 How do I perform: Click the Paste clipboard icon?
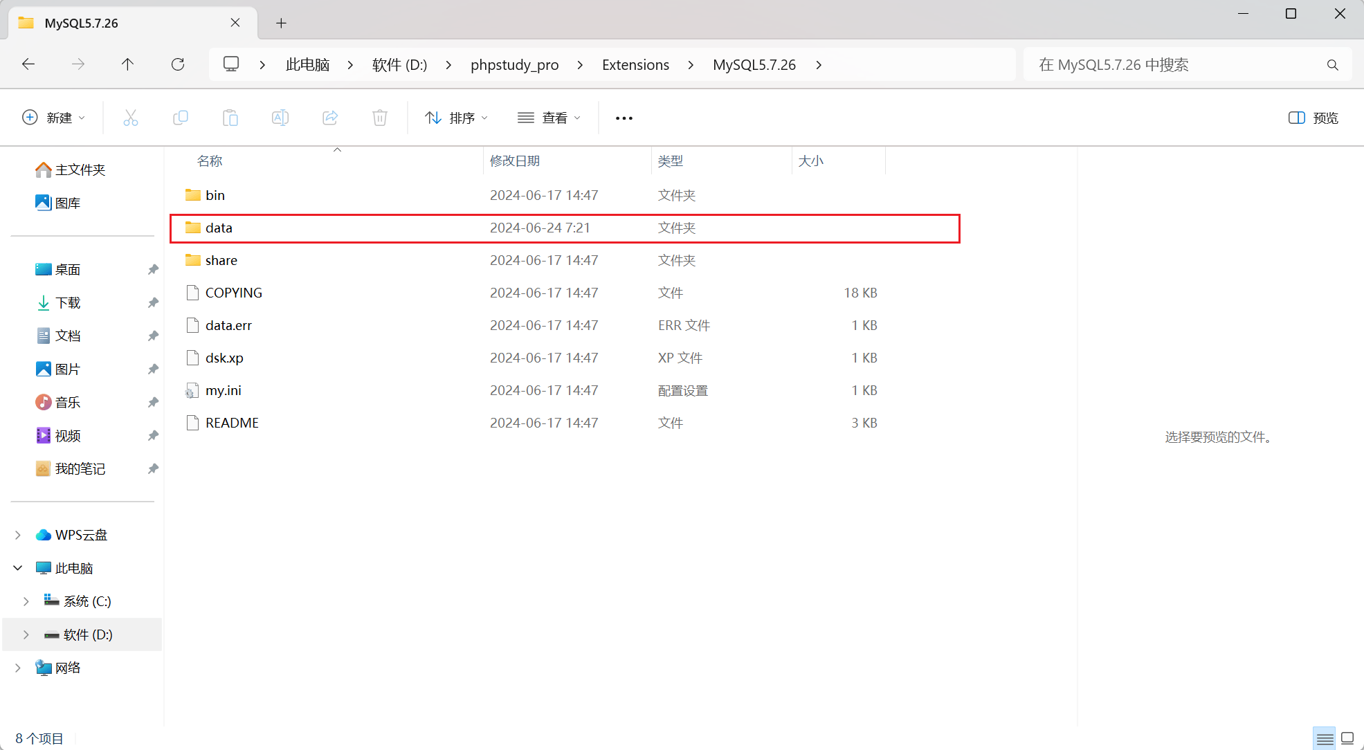pyautogui.click(x=230, y=118)
